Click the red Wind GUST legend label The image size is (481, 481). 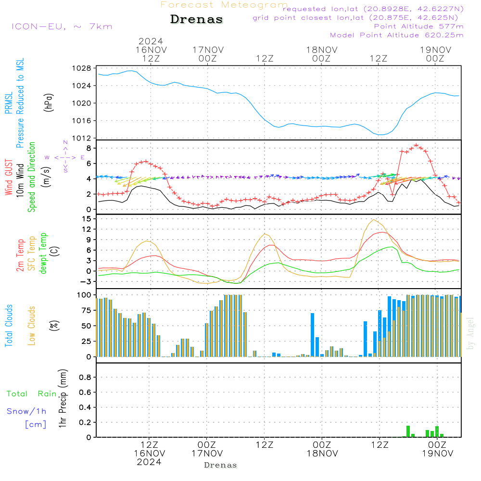point(9,177)
